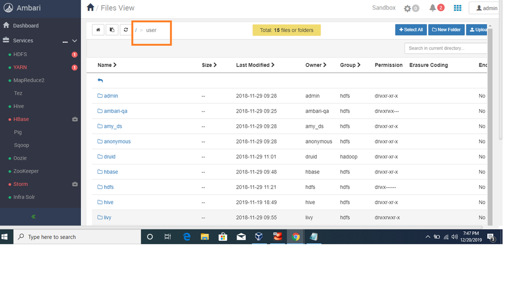The image size is (507, 285).
Task: Open the views grid icon
Action: click(457, 8)
